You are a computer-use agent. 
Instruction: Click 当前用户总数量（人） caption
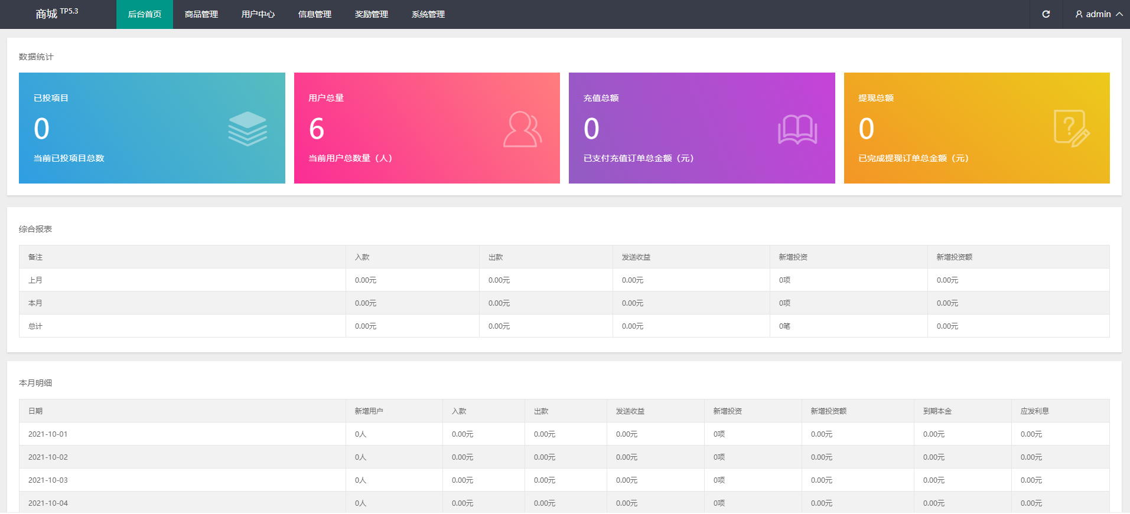point(350,158)
